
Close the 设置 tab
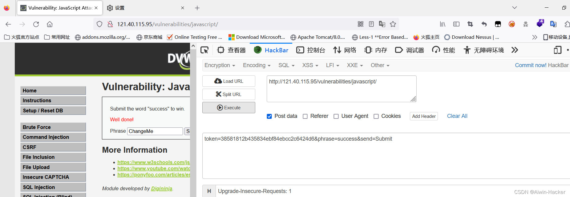click(183, 8)
